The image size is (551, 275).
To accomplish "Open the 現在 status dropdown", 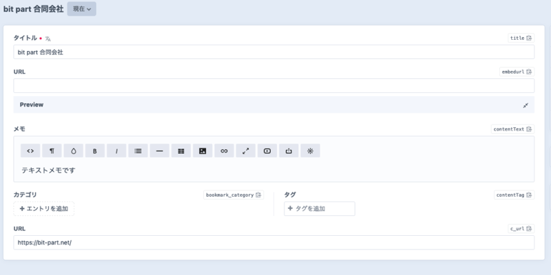I will [81, 8].
